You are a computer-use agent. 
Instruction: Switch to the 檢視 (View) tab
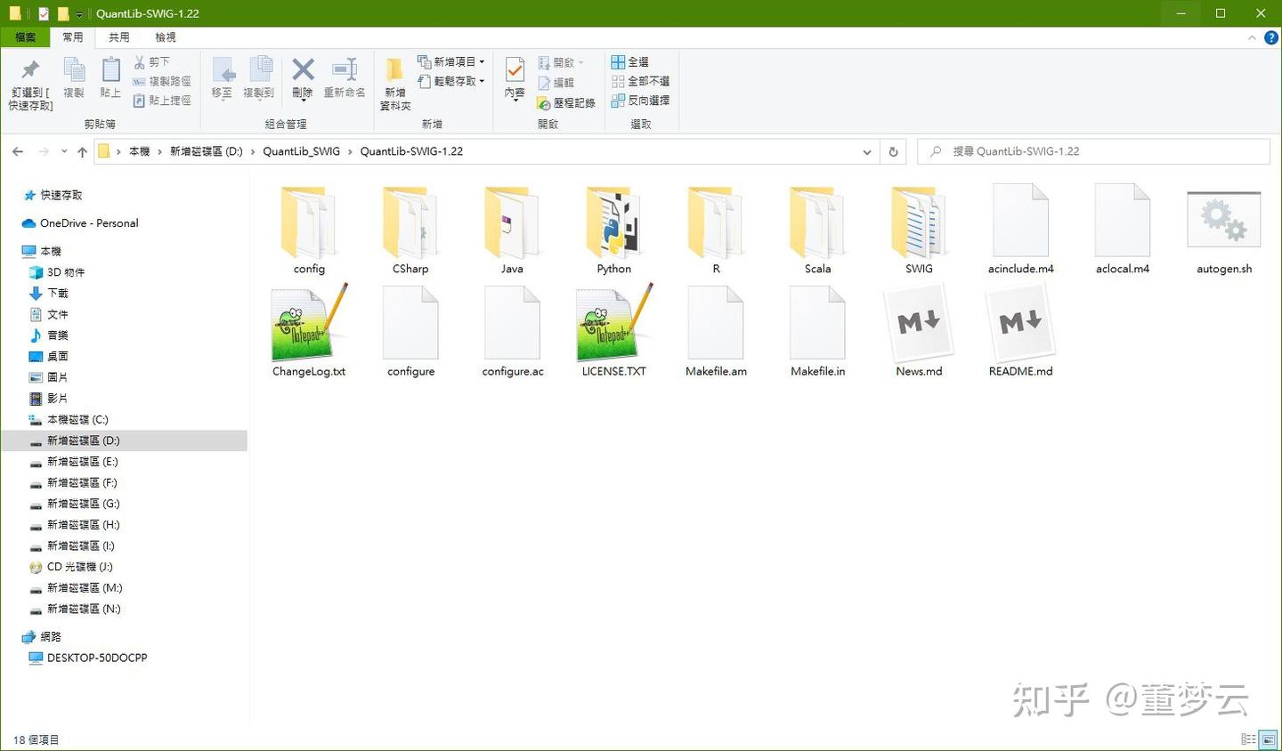click(164, 36)
